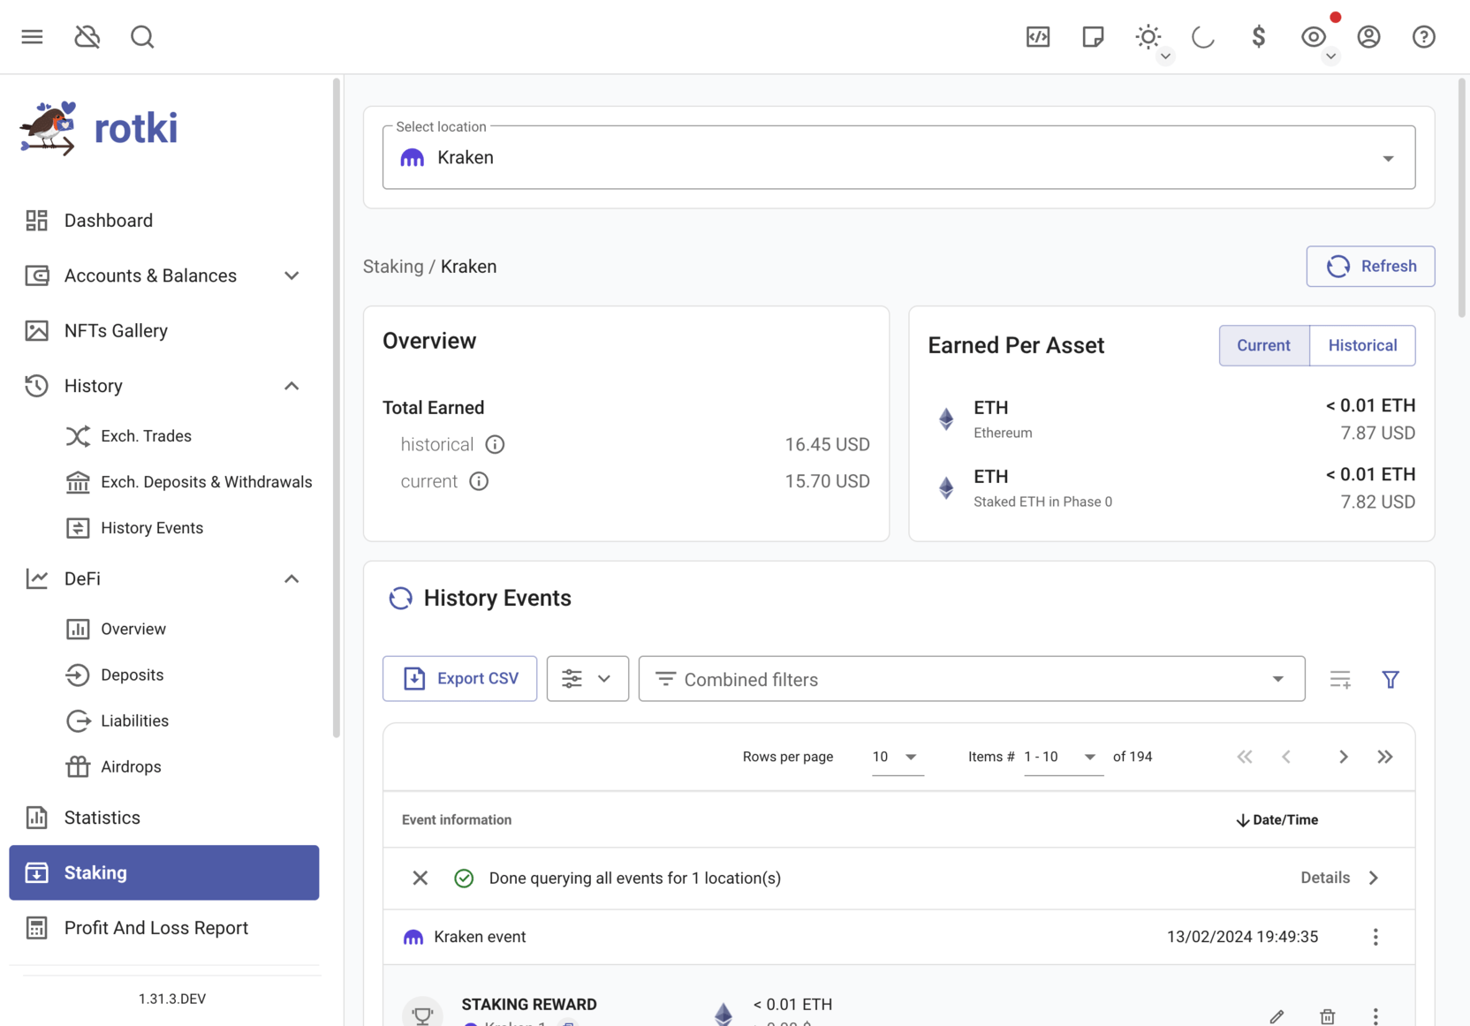Go to next page of events

tap(1343, 757)
